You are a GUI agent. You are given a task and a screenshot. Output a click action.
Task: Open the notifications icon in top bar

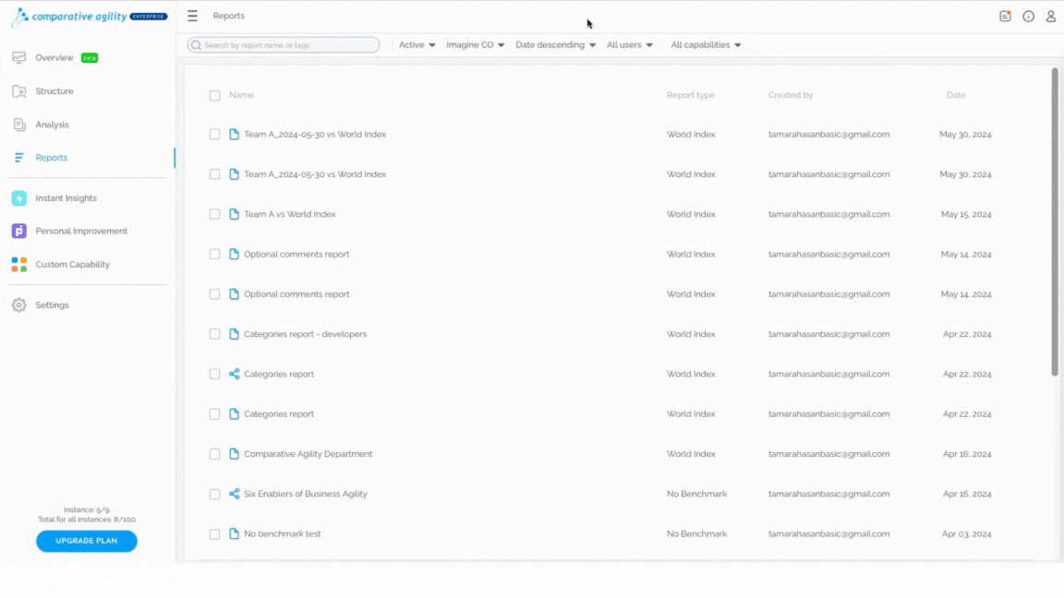pos(1005,17)
